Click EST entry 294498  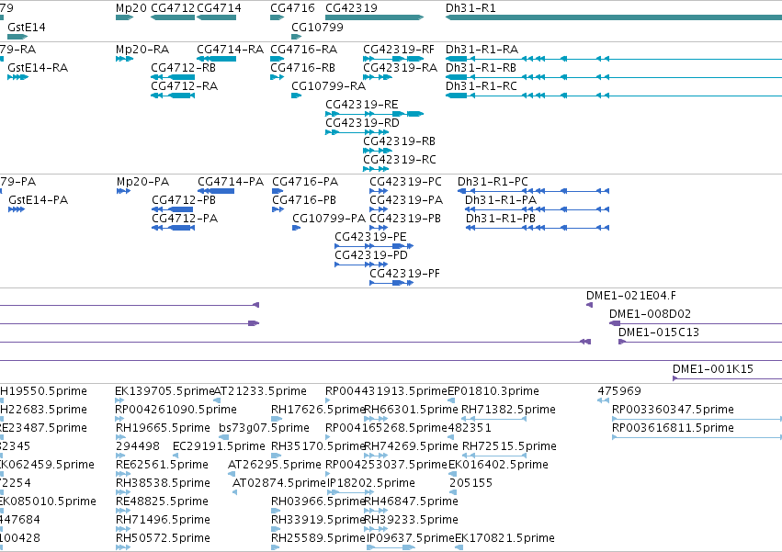[138, 446]
